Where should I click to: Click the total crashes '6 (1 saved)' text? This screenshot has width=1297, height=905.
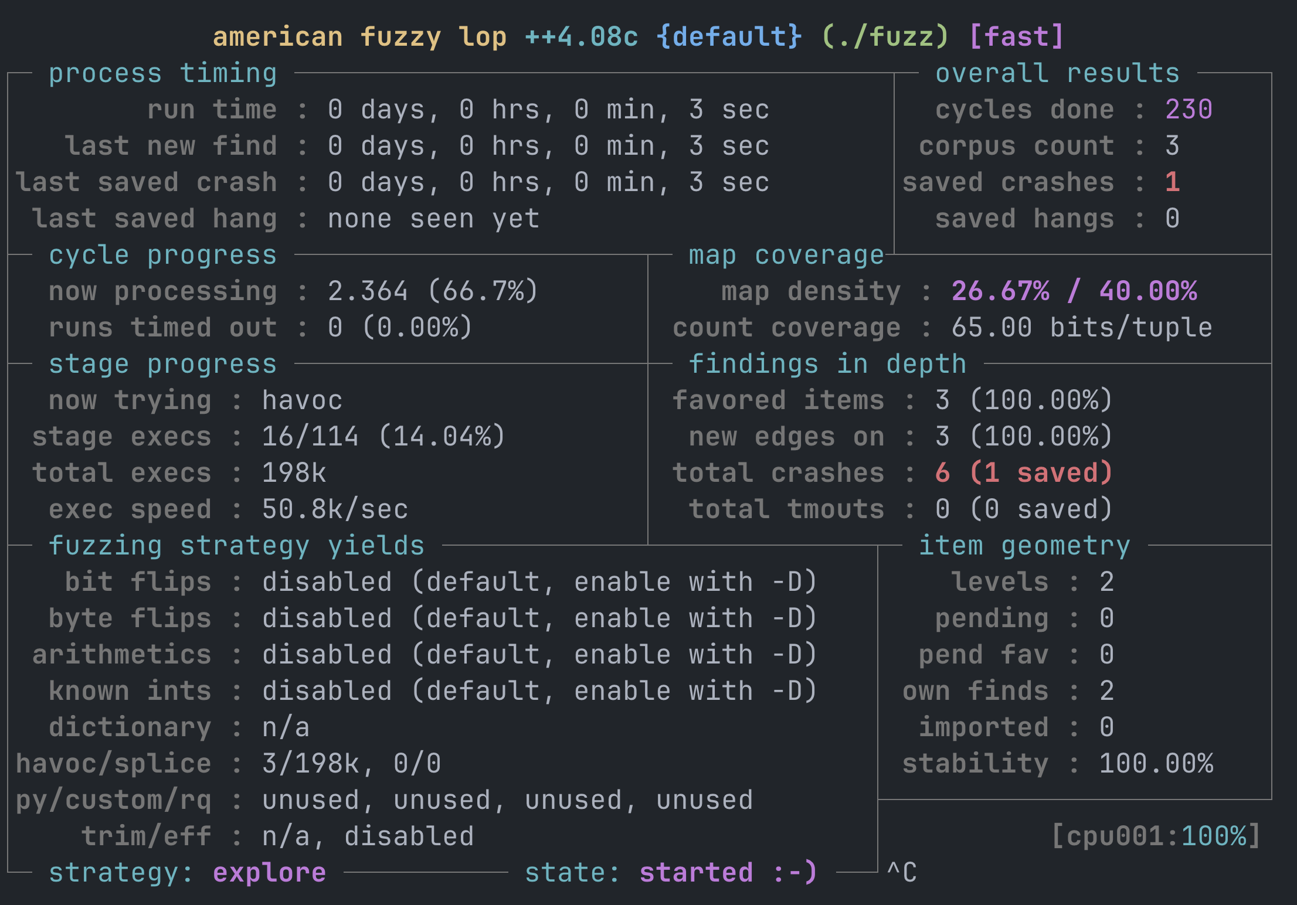click(x=1023, y=474)
